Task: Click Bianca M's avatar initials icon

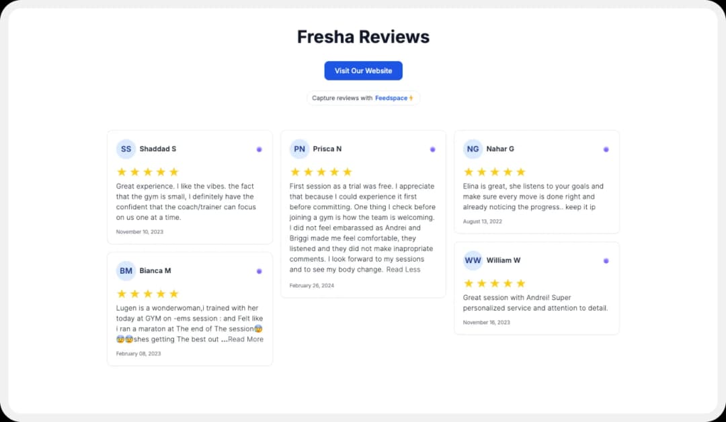Action: [126, 270]
